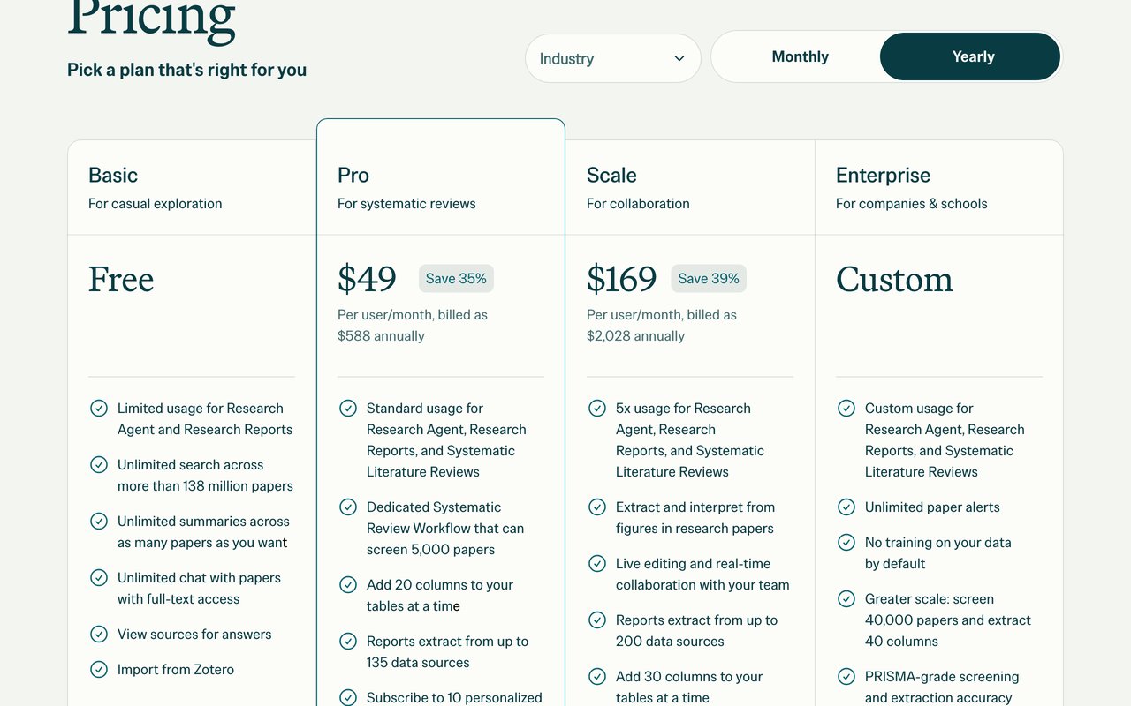This screenshot has height=706, width=1131.
Task: Click the $169 Scale price
Action: point(622,280)
